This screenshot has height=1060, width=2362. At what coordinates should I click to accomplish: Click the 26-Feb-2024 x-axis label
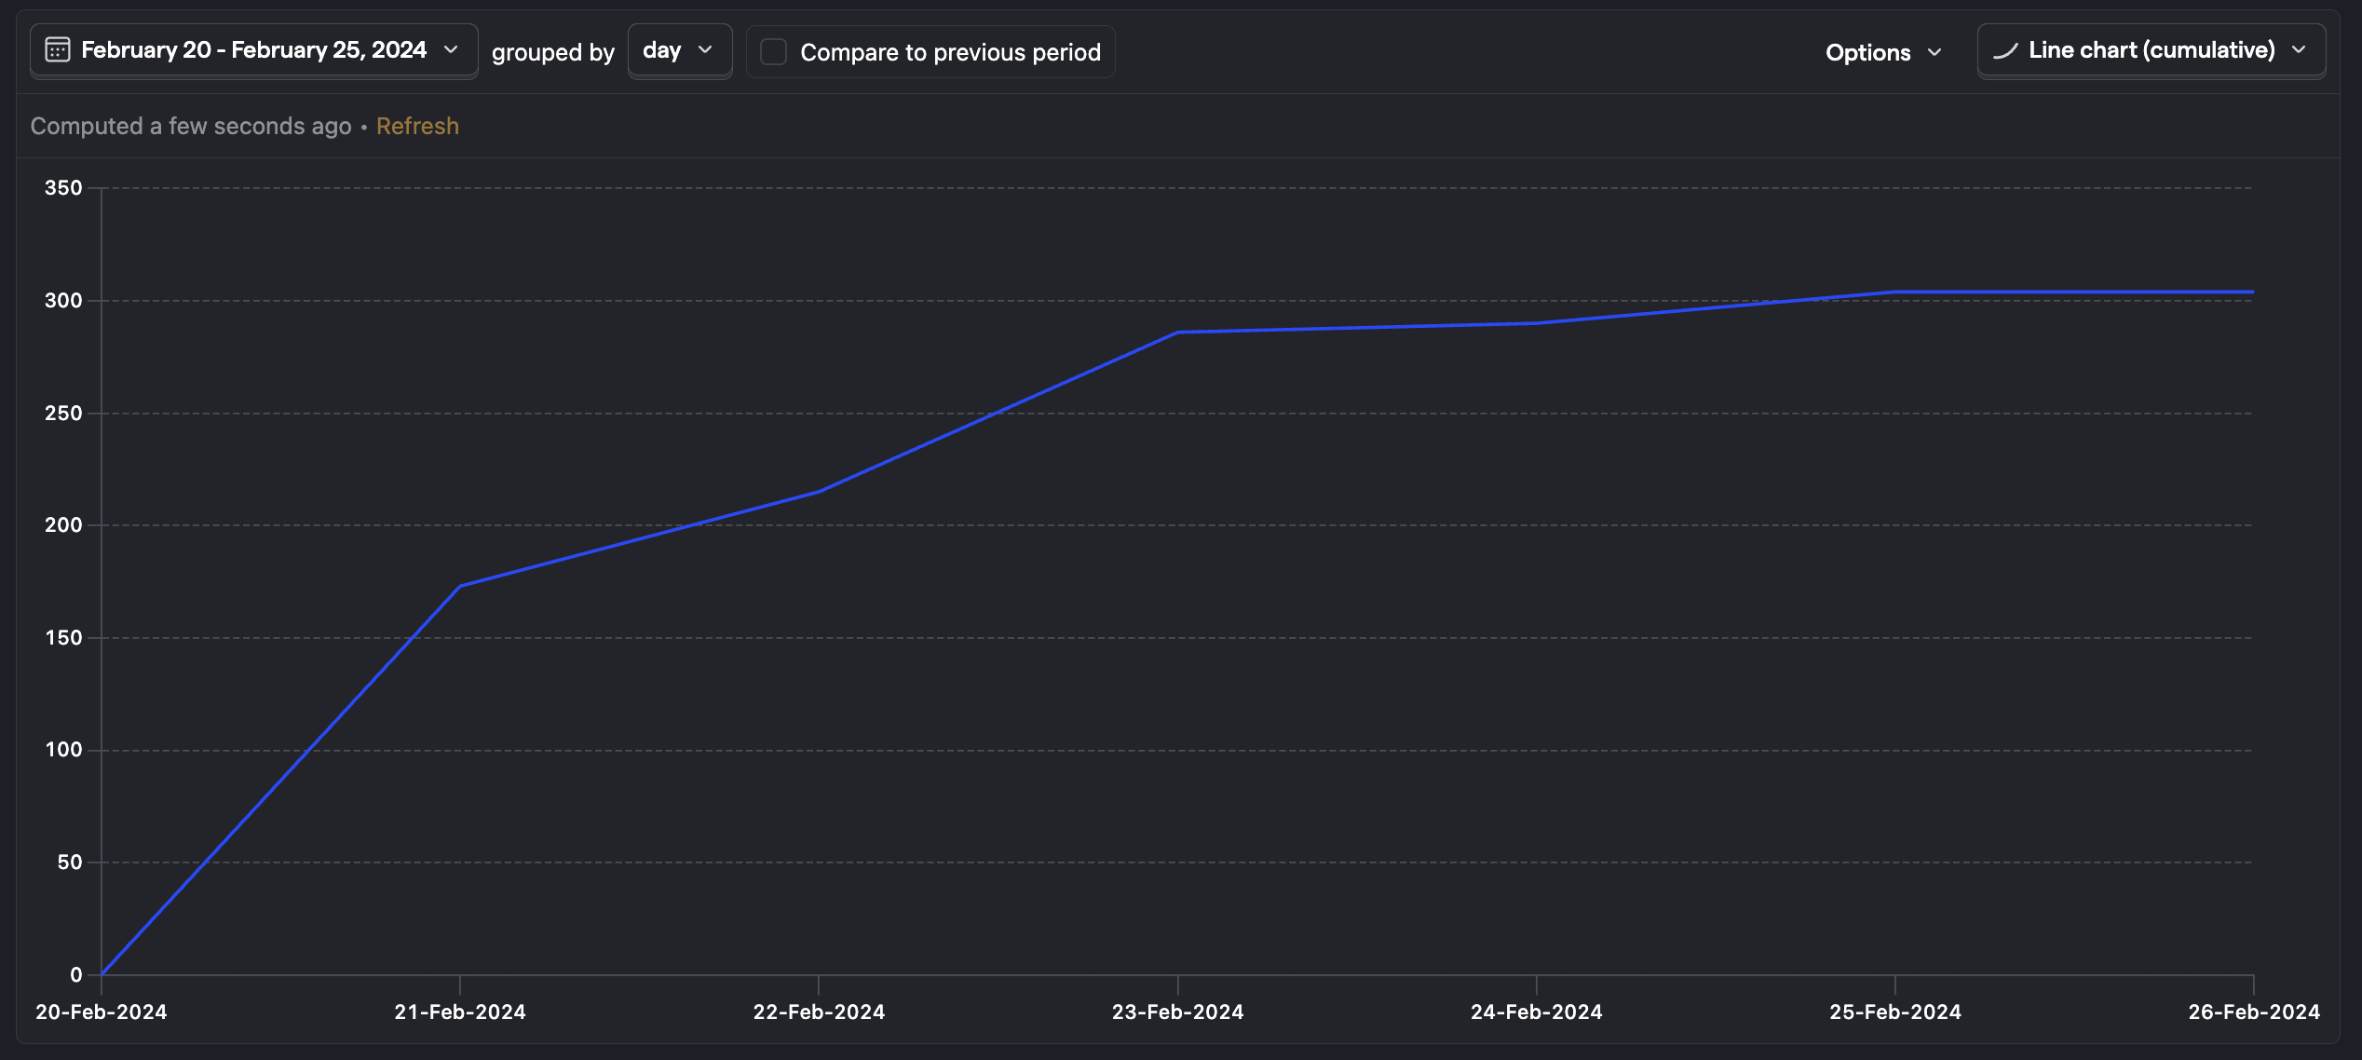2254,1012
